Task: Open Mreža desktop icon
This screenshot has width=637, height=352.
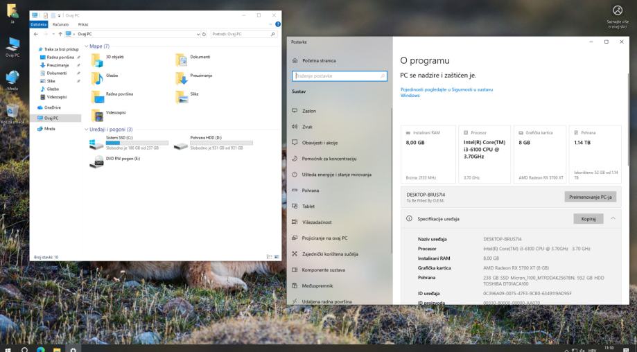Action: click(x=12, y=80)
